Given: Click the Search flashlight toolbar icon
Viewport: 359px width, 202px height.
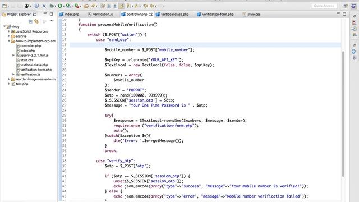Looking at the screenshot, I should click(93, 6).
